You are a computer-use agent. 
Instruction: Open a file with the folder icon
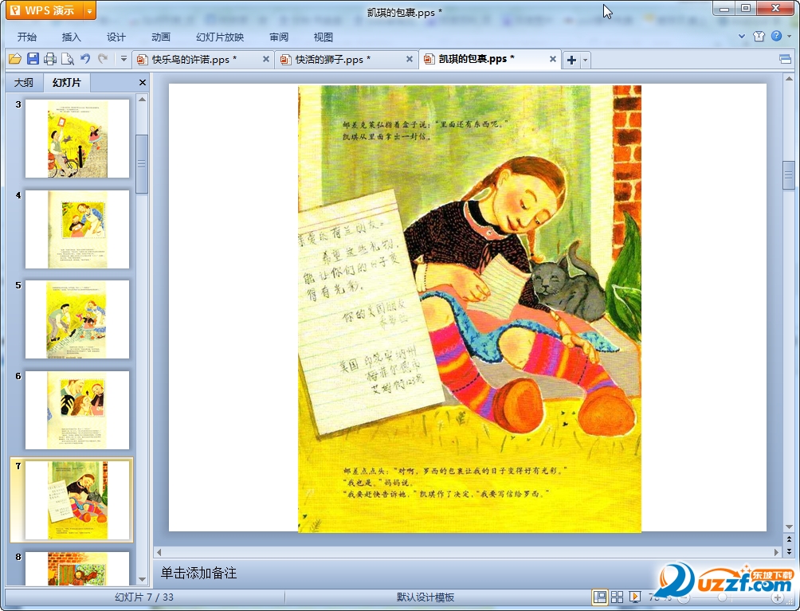click(15, 59)
